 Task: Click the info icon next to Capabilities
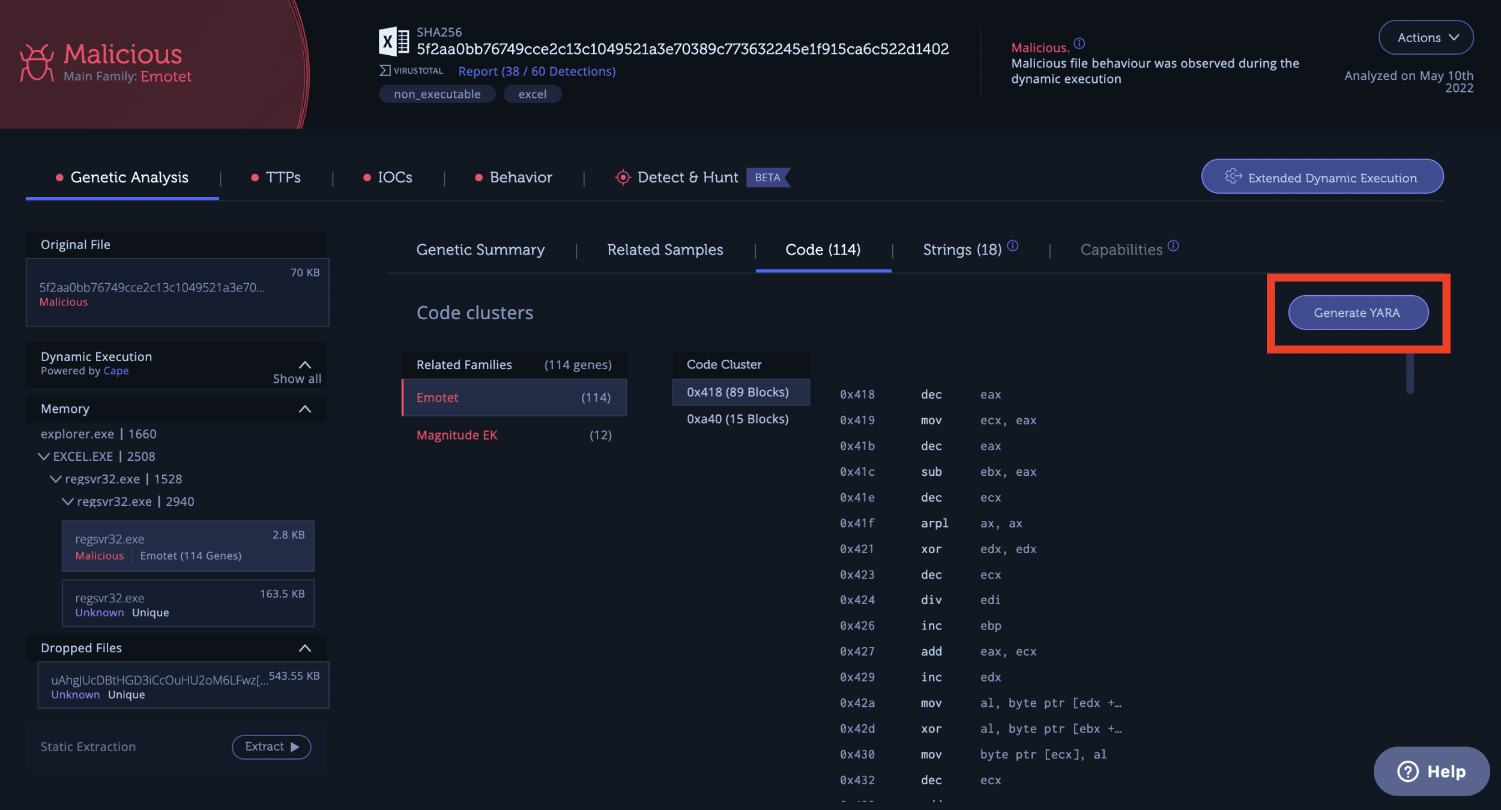(1173, 245)
